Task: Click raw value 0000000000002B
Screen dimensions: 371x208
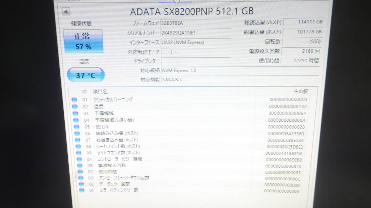Action: click(286, 127)
